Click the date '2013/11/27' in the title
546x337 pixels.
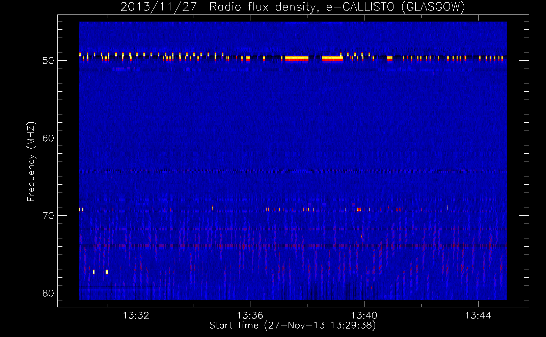pyautogui.click(x=159, y=7)
